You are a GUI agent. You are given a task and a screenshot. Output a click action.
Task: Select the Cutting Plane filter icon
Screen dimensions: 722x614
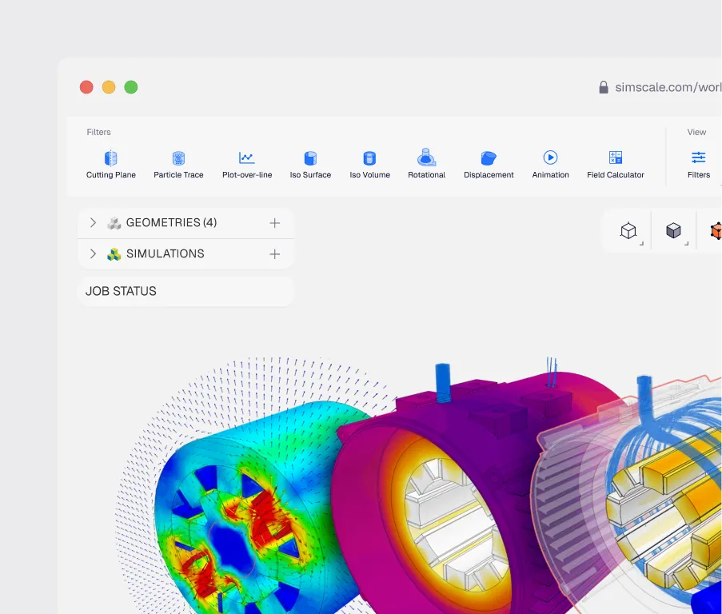(x=110, y=158)
